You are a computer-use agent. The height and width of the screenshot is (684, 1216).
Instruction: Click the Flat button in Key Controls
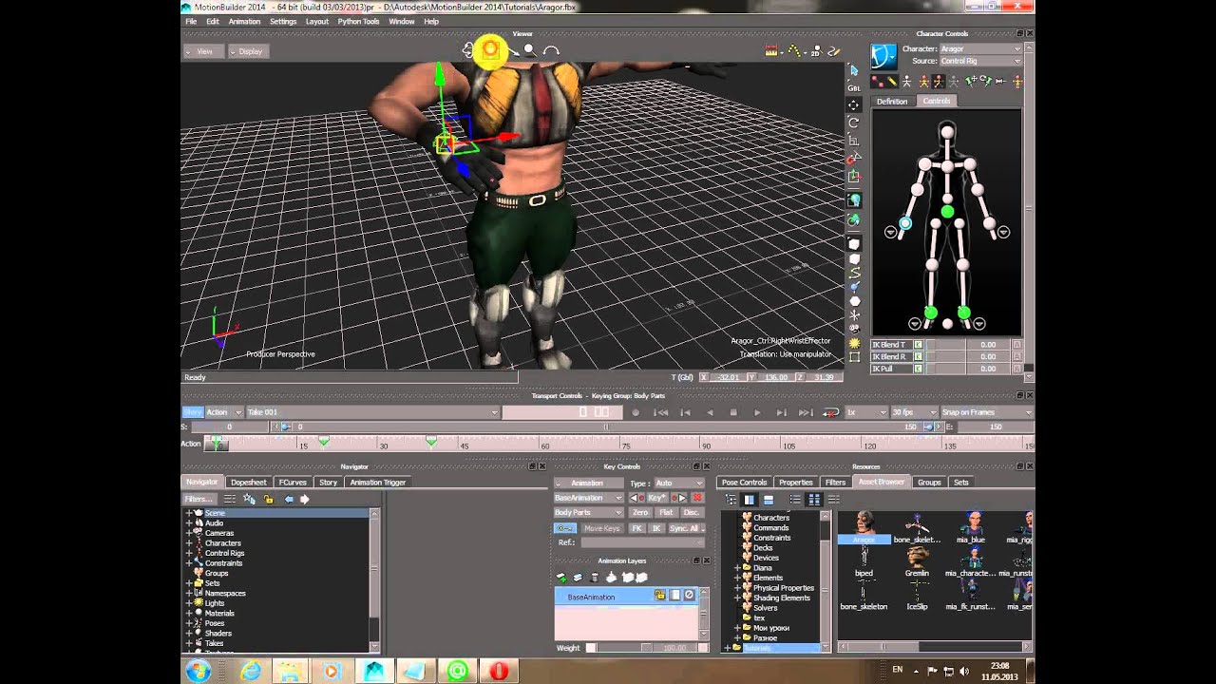click(x=666, y=513)
